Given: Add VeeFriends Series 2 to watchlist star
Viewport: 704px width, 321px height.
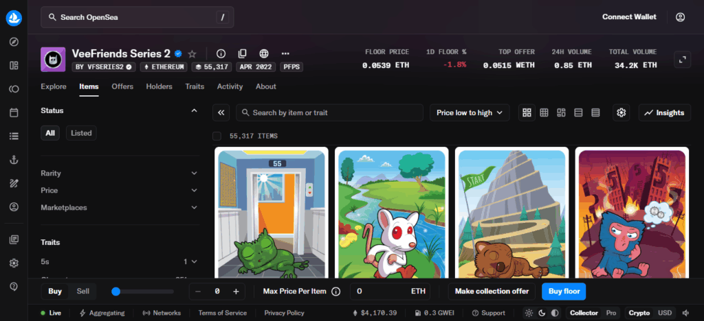Looking at the screenshot, I should pyautogui.click(x=192, y=53).
